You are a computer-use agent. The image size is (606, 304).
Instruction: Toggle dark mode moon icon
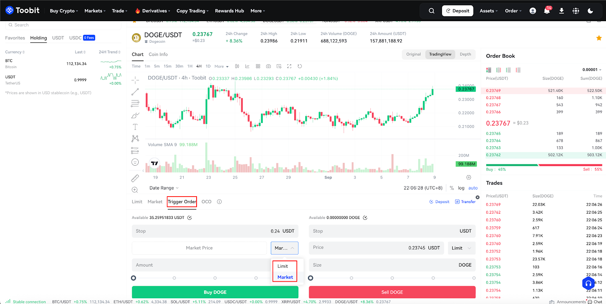click(590, 11)
